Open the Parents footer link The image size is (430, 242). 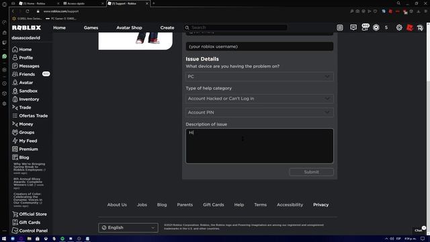[185, 204]
